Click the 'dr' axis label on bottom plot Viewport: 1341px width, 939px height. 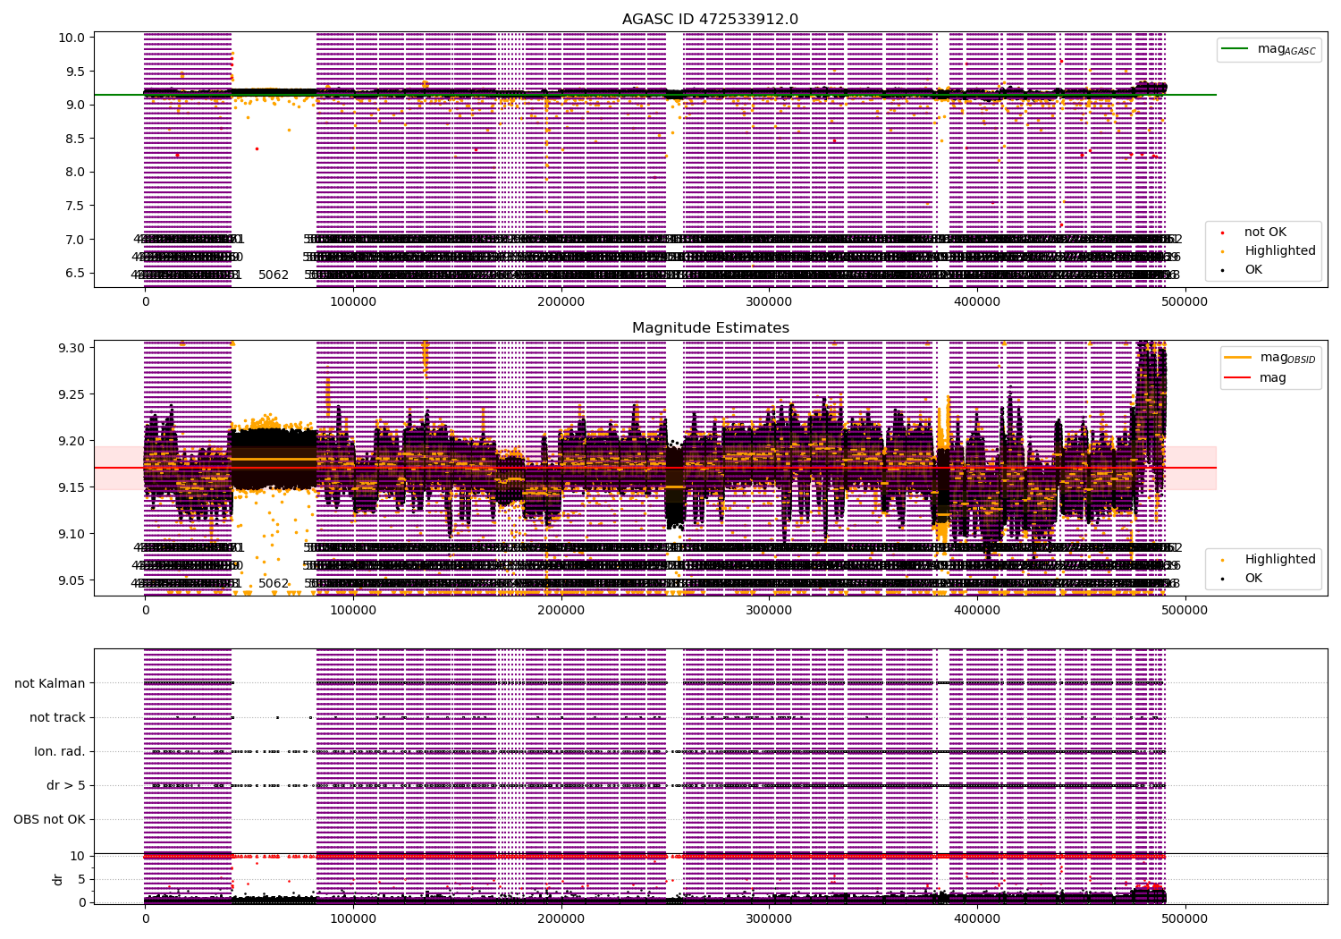coord(58,879)
